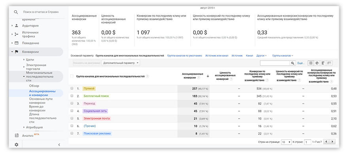
Task: Click the Показать на диаграмме button
Action: (87, 63)
